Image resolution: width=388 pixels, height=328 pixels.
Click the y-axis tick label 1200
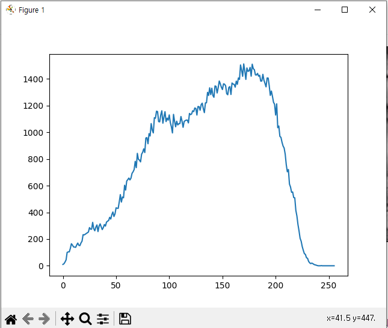tap(33, 106)
